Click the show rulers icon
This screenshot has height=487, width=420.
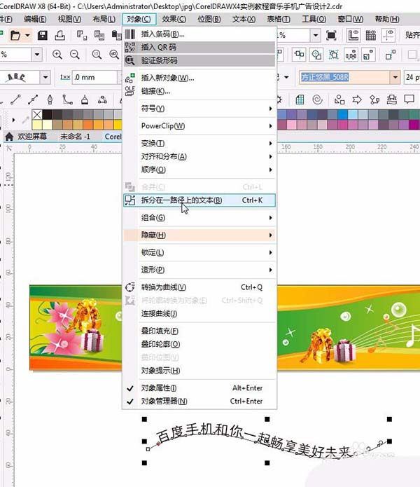(353, 36)
